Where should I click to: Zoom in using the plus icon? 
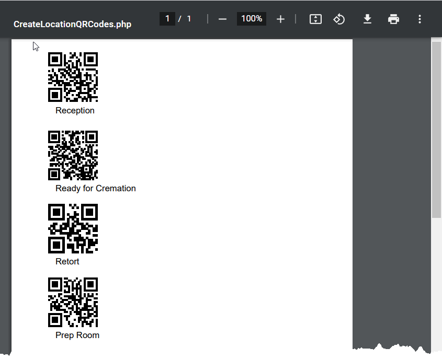pyautogui.click(x=280, y=19)
